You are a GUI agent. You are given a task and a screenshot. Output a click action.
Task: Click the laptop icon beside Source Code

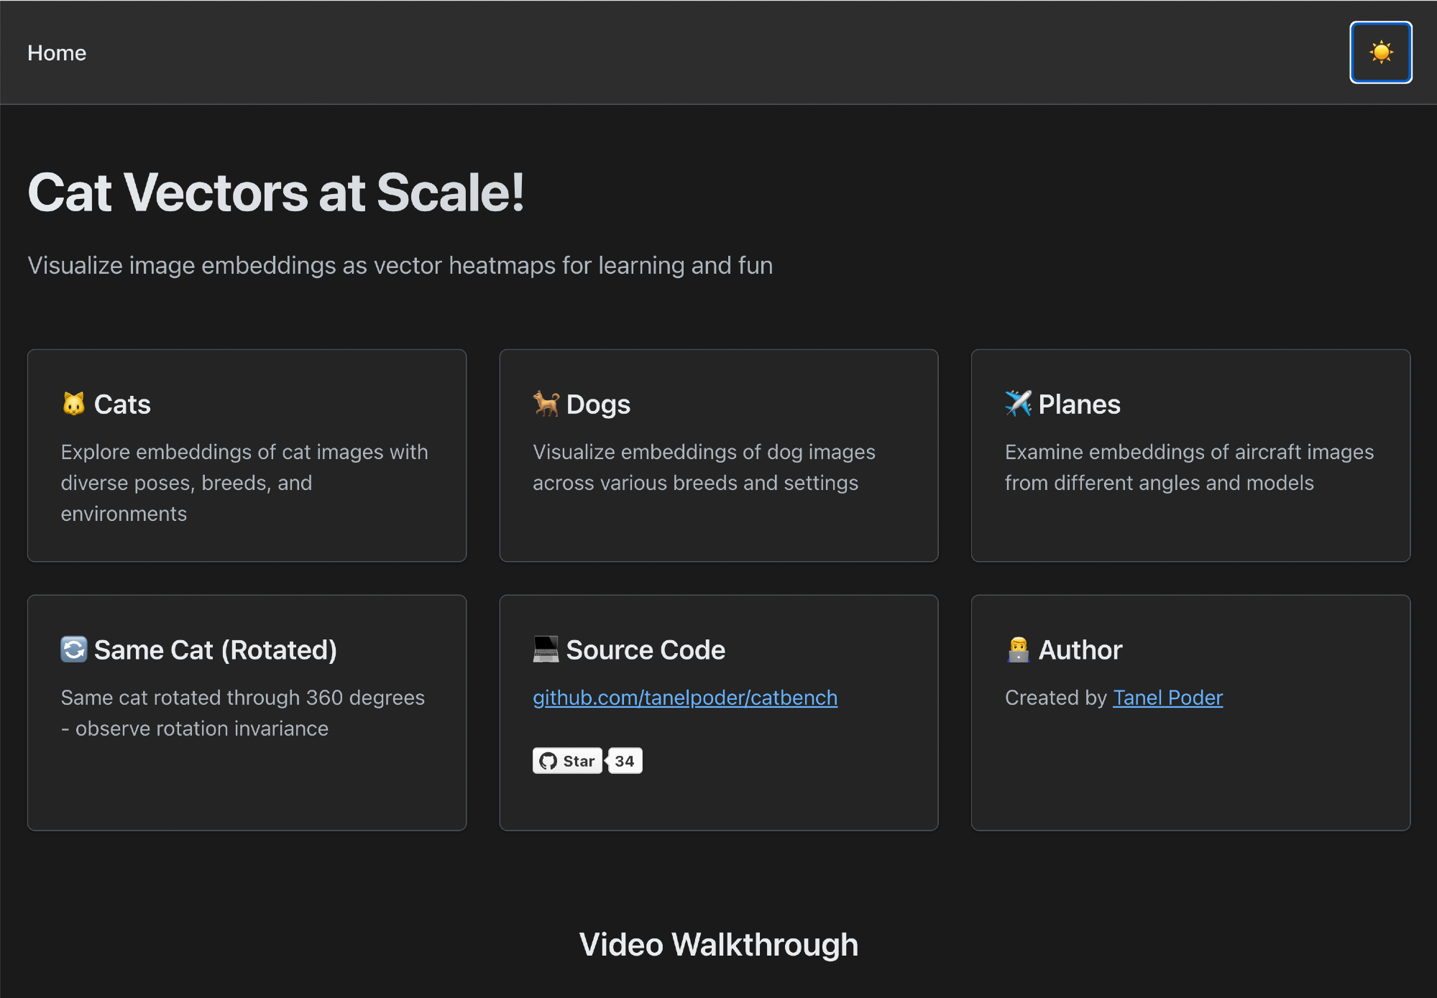coord(546,650)
